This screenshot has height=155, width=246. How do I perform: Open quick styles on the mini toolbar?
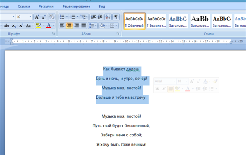[x=206, y=81]
